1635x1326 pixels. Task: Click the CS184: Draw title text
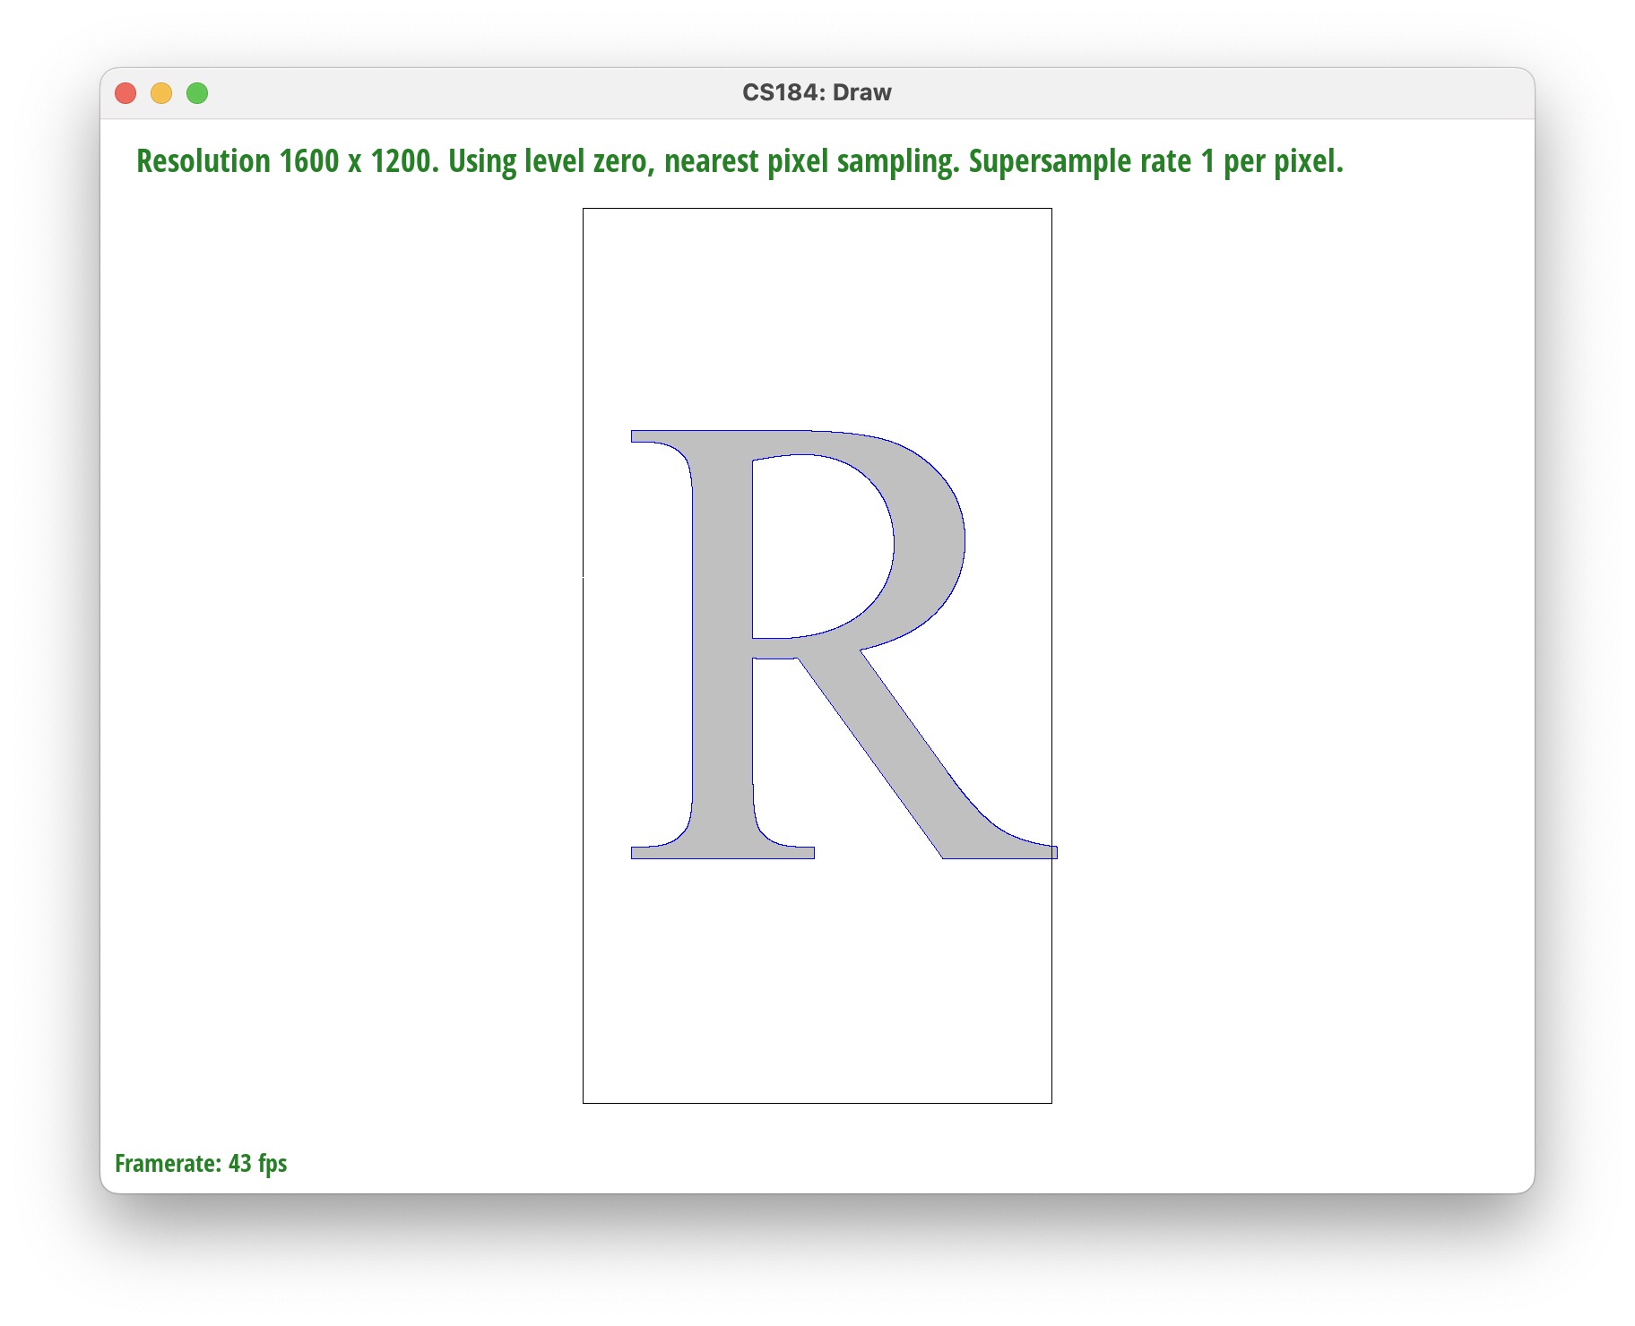click(817, 91)
